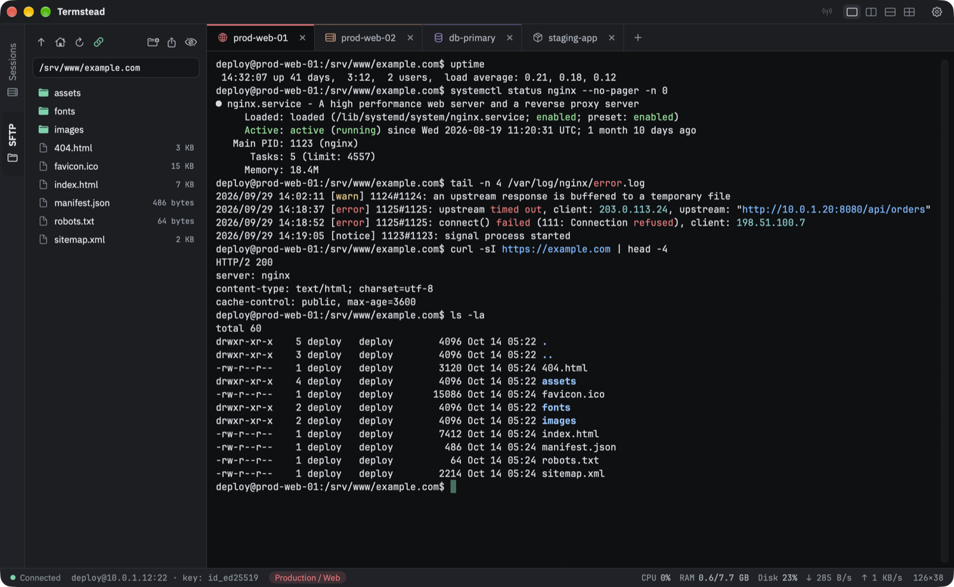Viewport: 954px width, 587px height.
Task: Click the terminal vertical scrollbar
Action: point(944,310)
